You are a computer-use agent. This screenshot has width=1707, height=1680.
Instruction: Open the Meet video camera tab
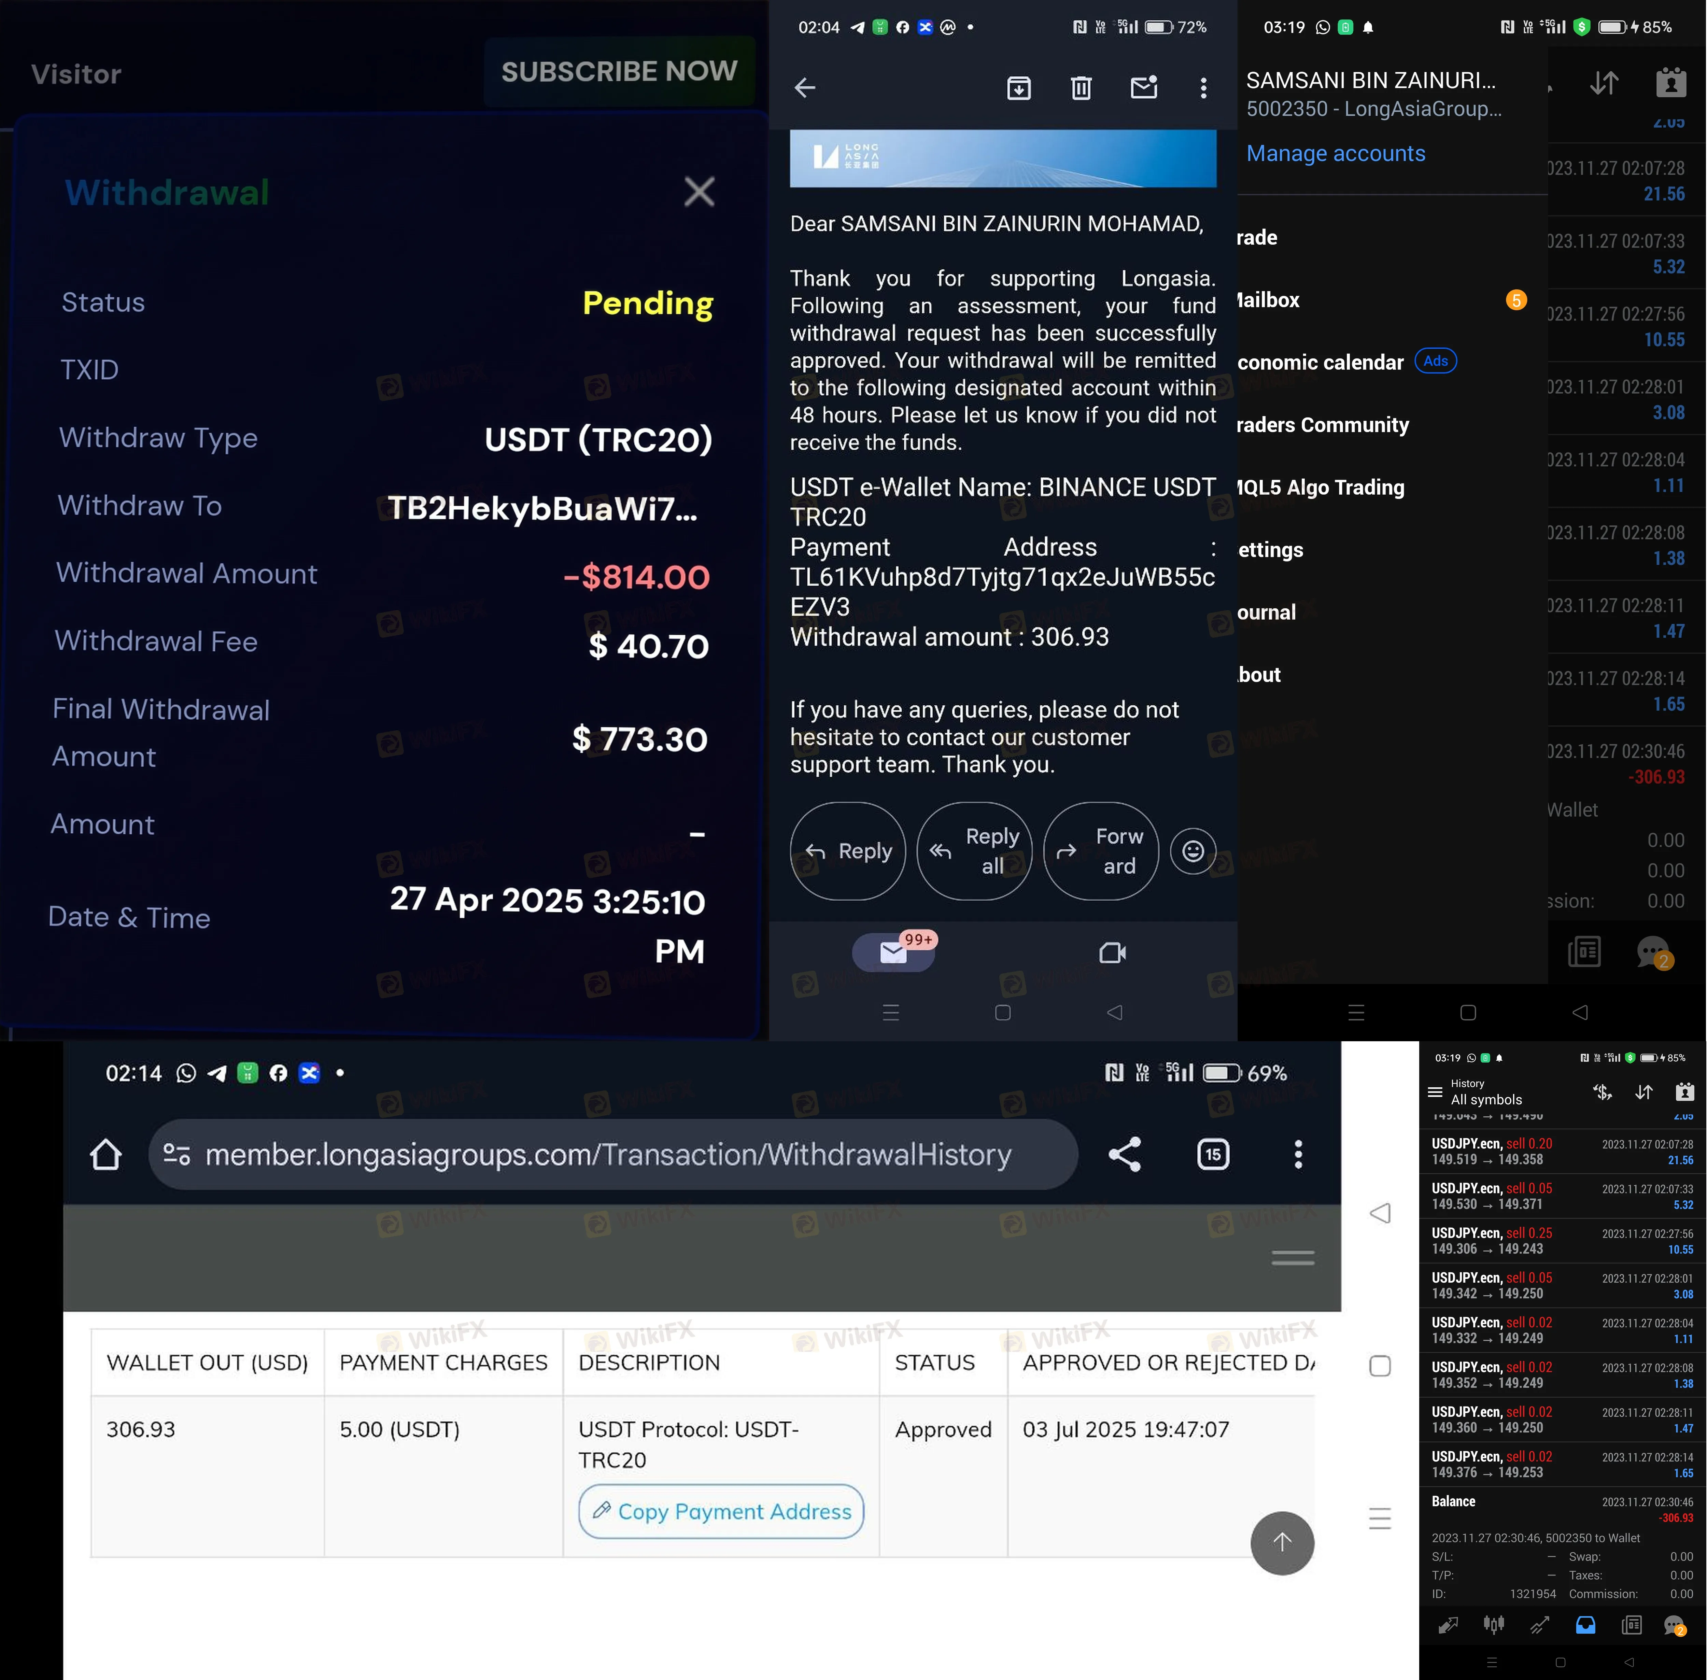(1112, 952)
